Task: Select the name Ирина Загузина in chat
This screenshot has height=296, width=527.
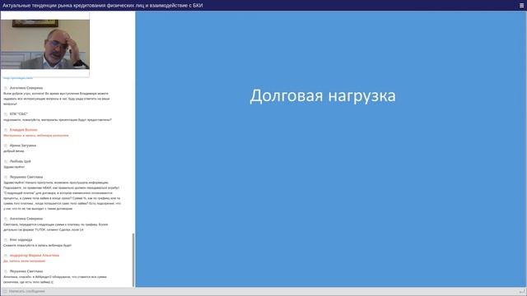Action: pyautogui.click(x=23, y=146)
